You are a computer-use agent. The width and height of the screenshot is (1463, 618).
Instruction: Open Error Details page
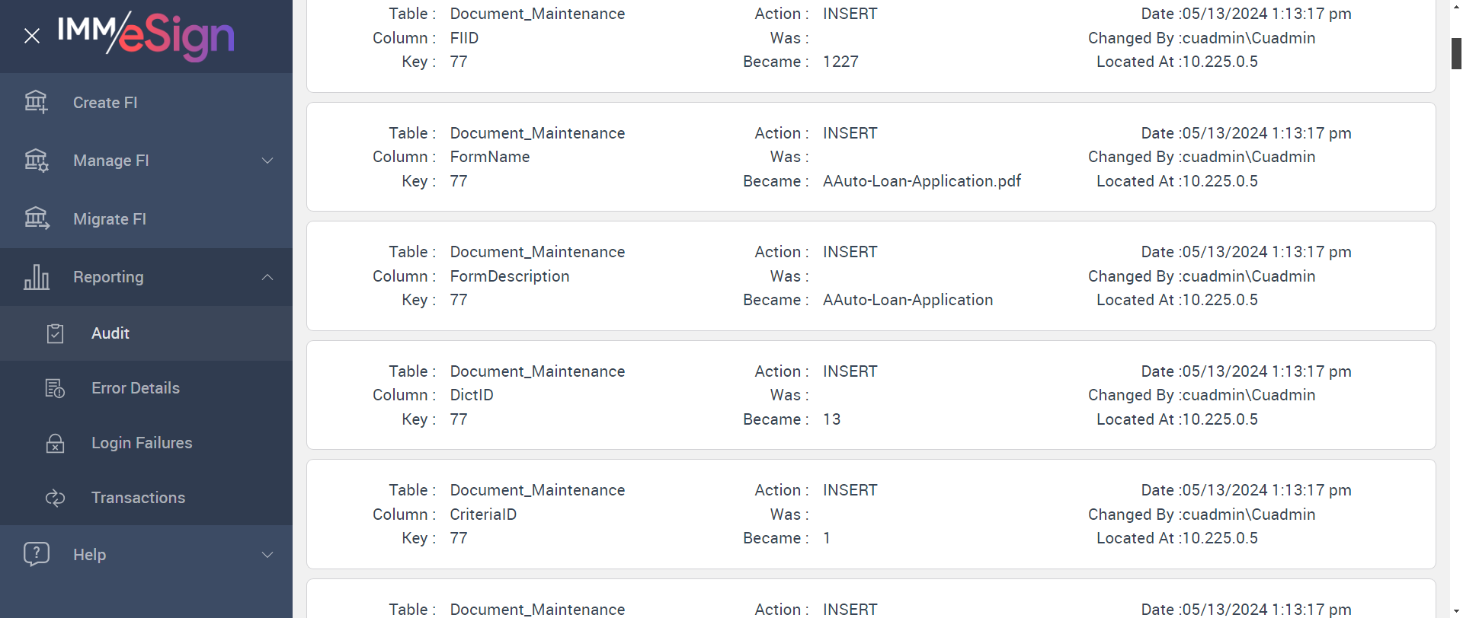click(x=136, y=388)
